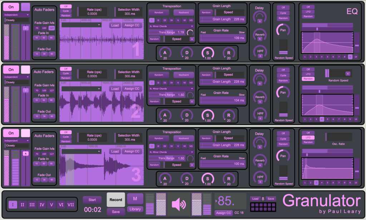Click the Record button
The height and width of the screenshot is (220, 366).
(x=116, y=200)
